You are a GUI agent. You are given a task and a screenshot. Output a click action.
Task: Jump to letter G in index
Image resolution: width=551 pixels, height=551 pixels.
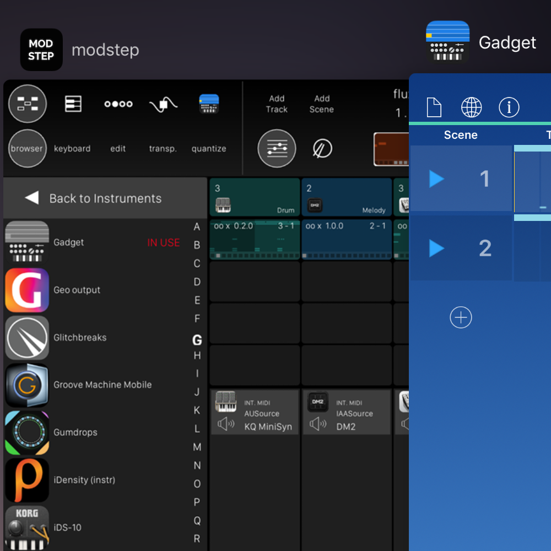tap(197, 340)
